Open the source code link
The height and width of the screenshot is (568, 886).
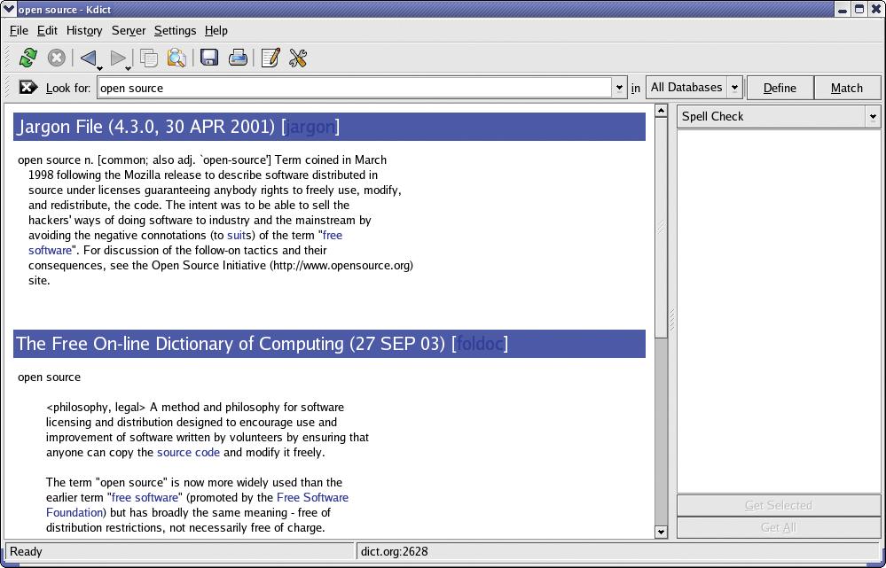pos(188,452)
